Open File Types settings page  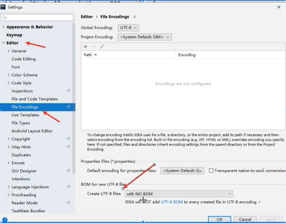(x=21, y=123)
